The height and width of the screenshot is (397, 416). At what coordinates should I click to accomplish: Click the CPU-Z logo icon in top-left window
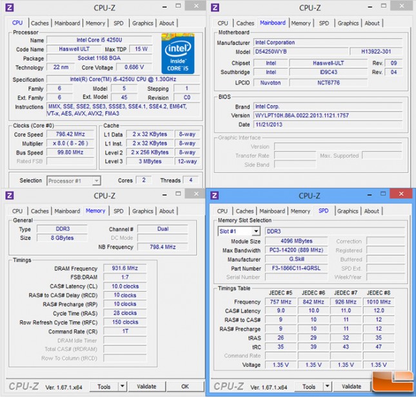[x=9, y=8]
